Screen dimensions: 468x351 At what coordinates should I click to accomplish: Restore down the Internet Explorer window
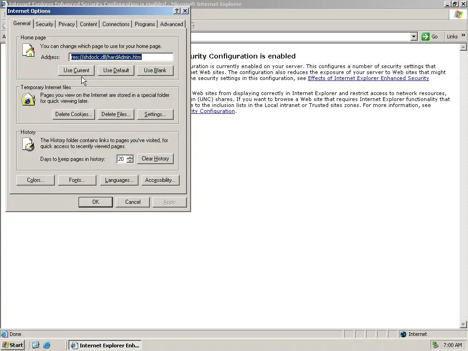coord(455,4)
